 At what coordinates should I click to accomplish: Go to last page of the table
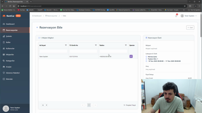95,105
